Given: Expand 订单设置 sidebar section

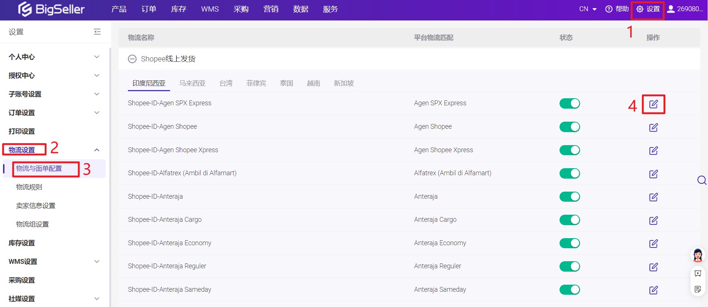Looking at the screenshot, I should click(97, 113).
